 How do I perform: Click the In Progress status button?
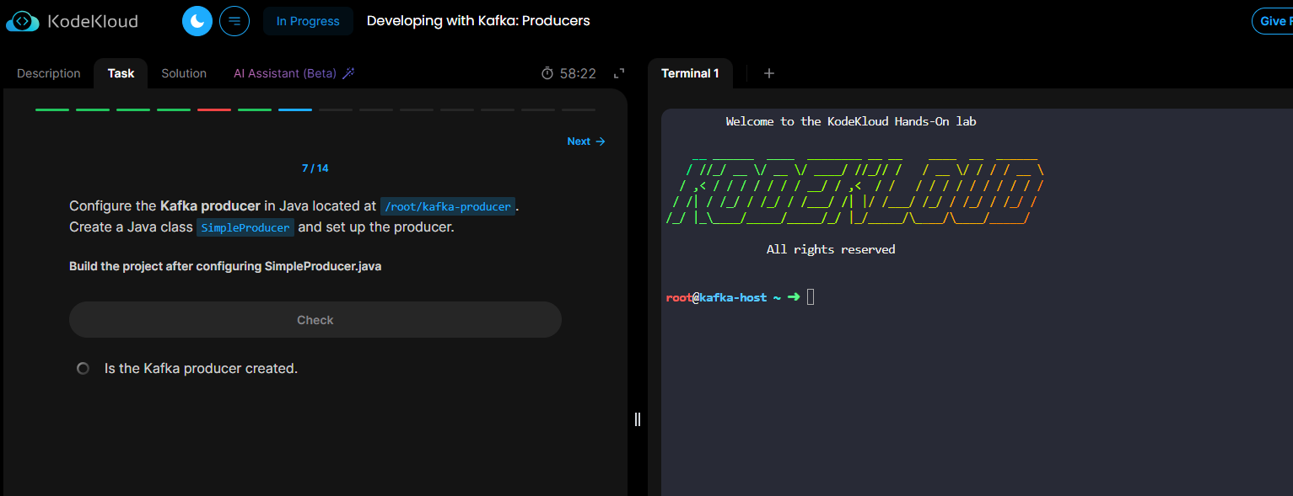click(x=308, y=21)
